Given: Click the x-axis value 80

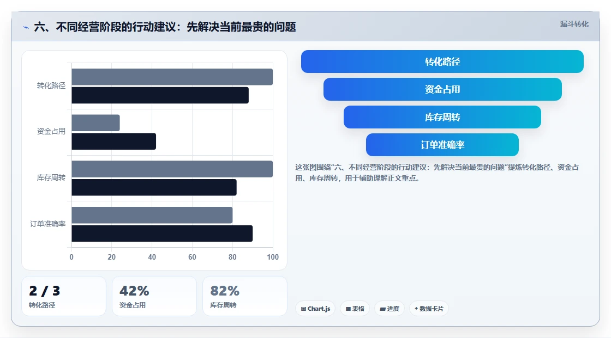Looking at the screenshot, I should [x=232, y=257].
